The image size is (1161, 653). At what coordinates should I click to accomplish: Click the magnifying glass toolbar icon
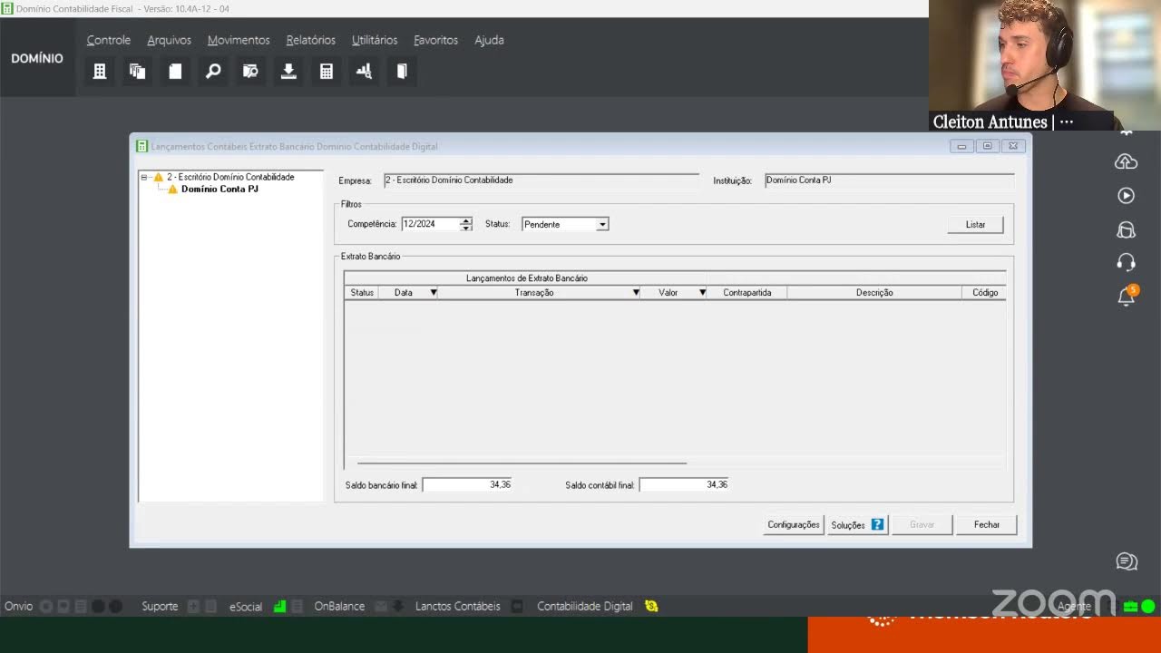click(x=213, y=71)
